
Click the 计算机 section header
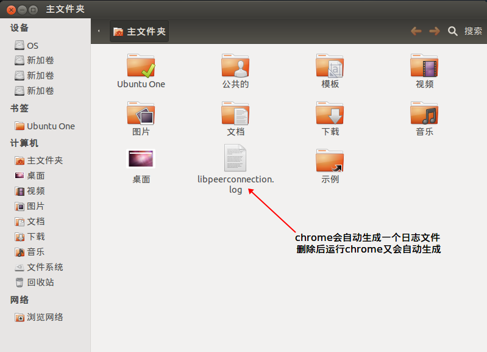(x=24, y=143)
